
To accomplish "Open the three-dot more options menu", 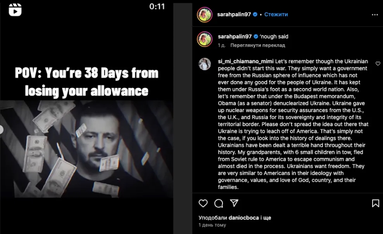I will point(375,14).
